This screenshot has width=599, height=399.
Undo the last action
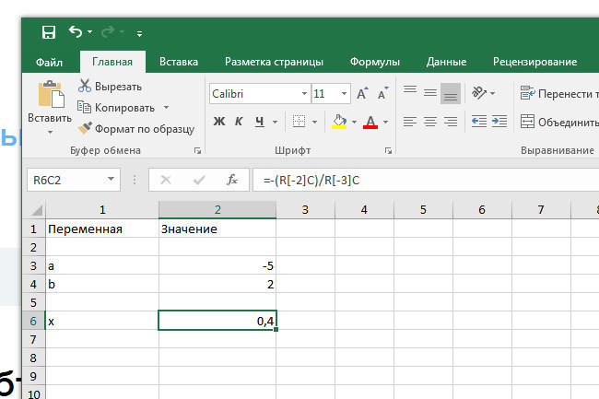point(76,31)
